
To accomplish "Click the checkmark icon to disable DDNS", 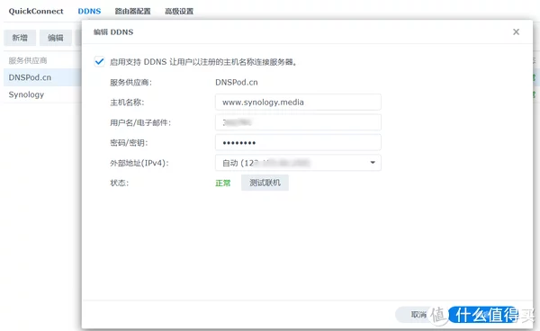I will 99,61.
